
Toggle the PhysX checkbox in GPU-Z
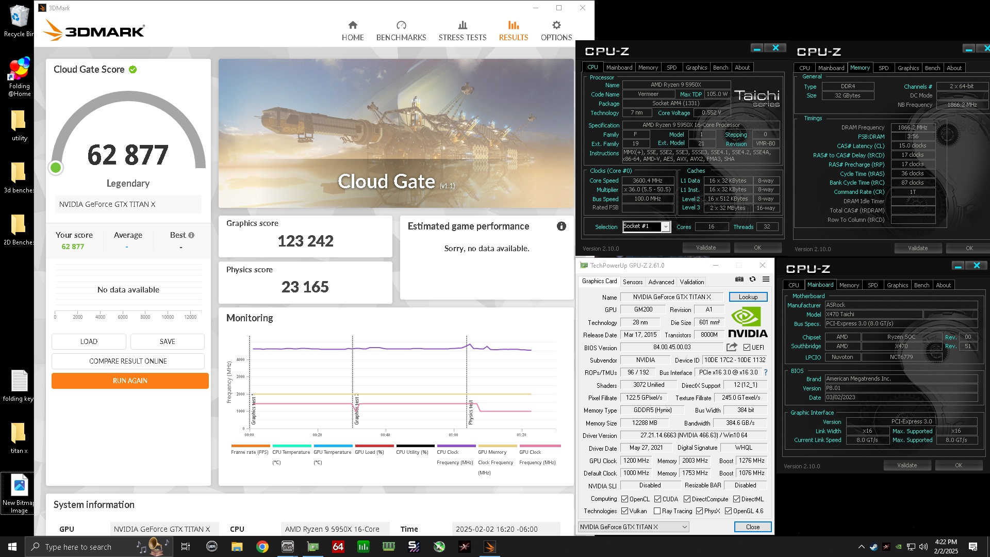click(699, 511)
